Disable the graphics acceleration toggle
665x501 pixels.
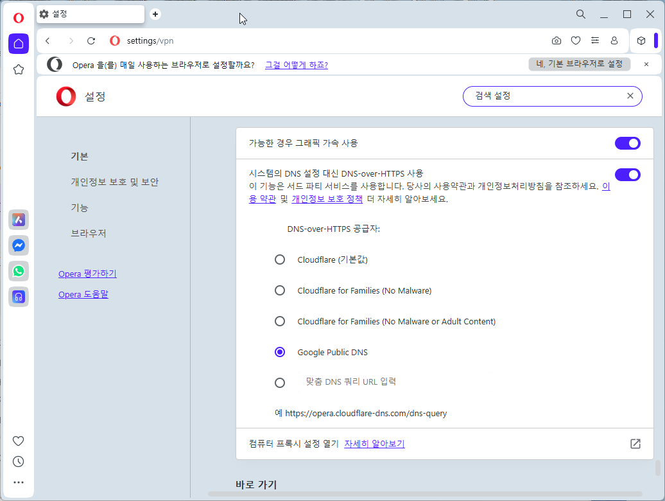(x=627, y=143)
